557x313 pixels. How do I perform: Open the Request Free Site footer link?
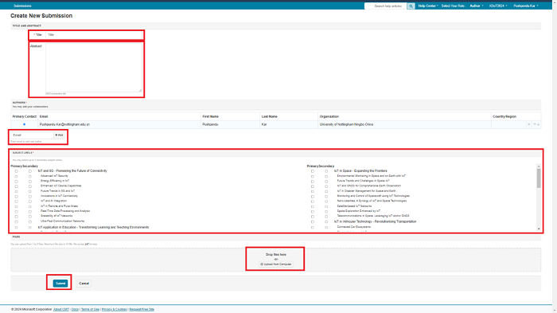[142, 310]
